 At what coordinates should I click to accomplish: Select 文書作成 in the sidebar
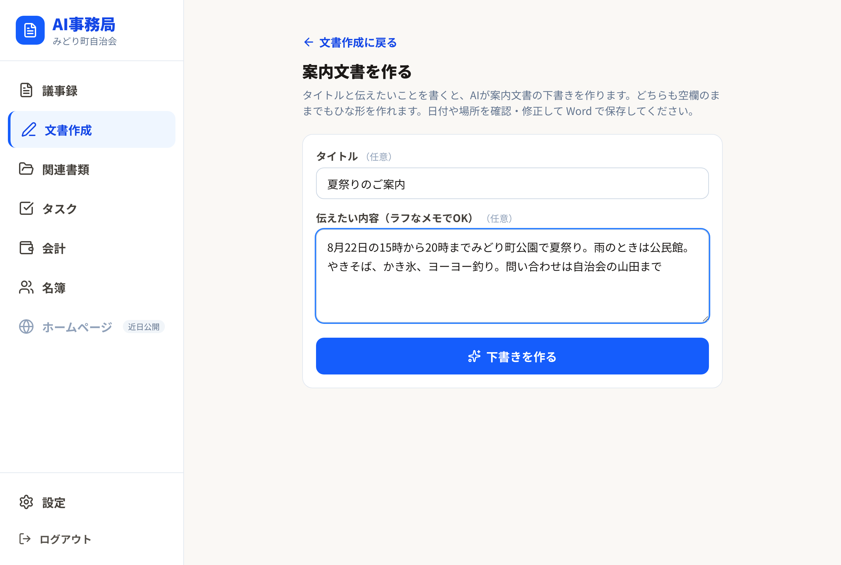point(92,130)
